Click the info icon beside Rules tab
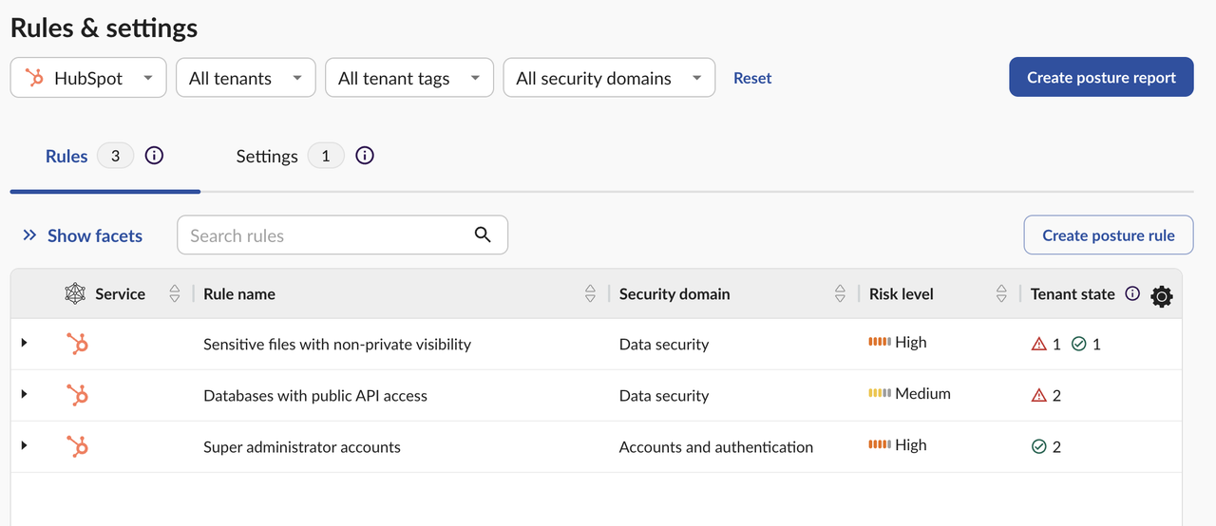Screen dimensions: 1216x526 pyautogui.click(x=154, y=156)
